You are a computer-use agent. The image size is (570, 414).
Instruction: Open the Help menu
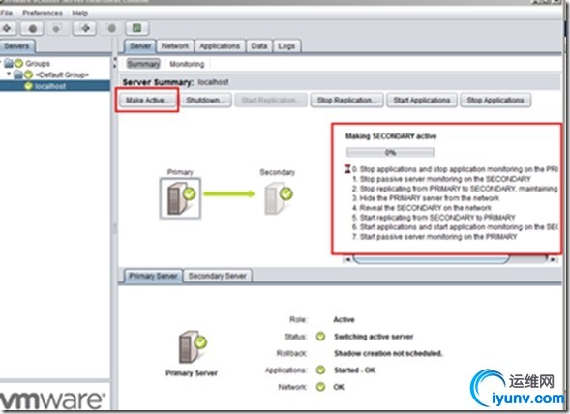click(x=79, y=14)
